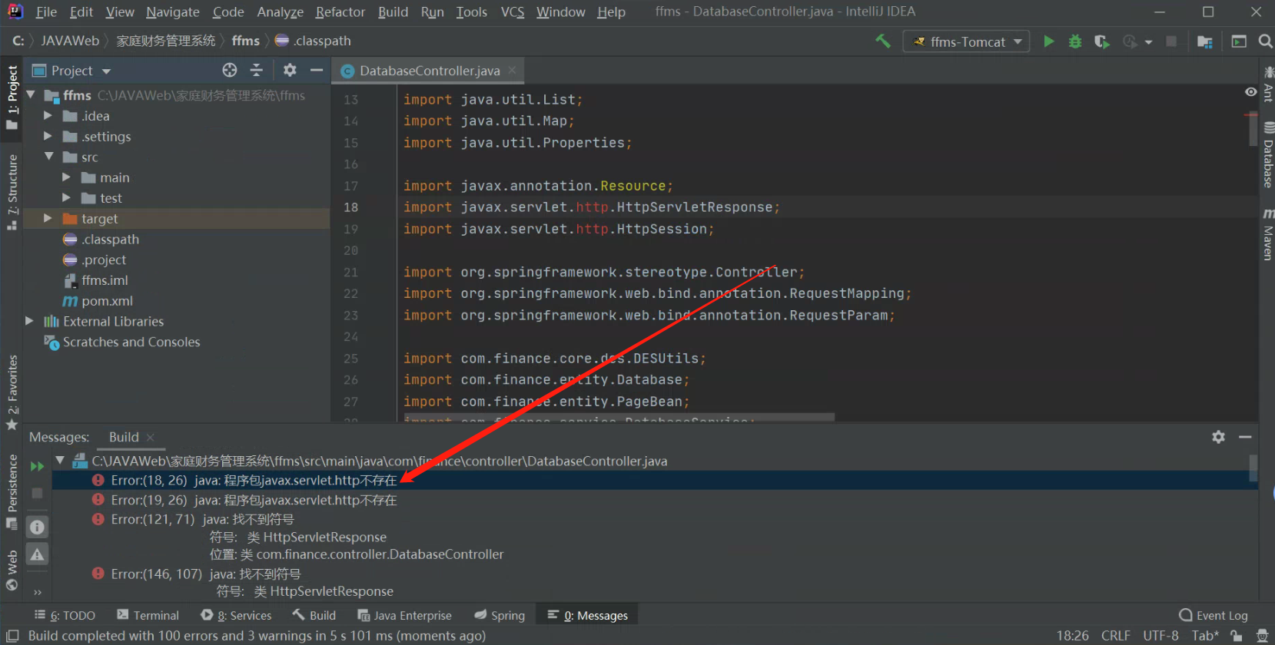Open the Maven tool window on the right

coord(1268,235)
